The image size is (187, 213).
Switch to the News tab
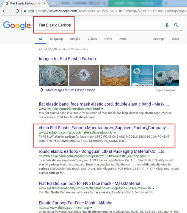pyautogui.click(x=108, y=39)
